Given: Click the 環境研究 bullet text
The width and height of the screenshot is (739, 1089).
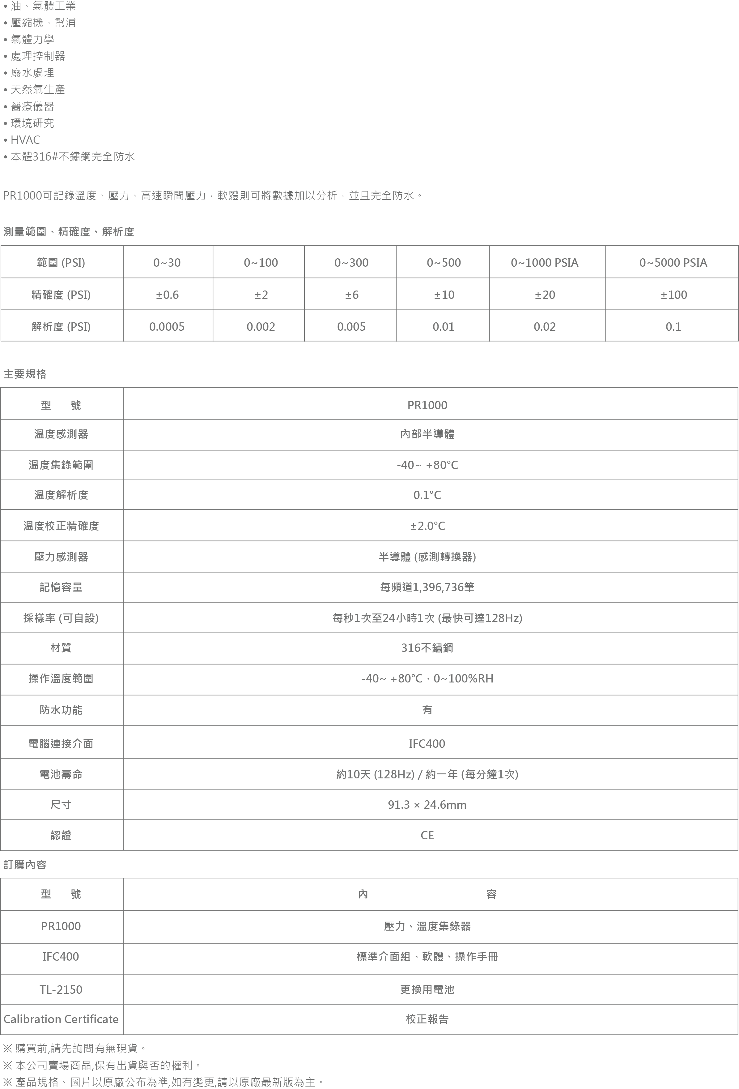Looking at the screenshot, I should point(32,123).
